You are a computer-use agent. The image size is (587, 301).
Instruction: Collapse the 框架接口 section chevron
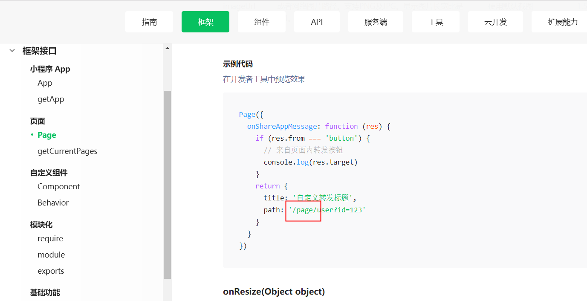12,51
